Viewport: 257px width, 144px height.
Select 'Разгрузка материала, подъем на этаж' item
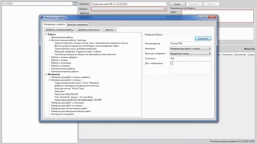(78, 52)
